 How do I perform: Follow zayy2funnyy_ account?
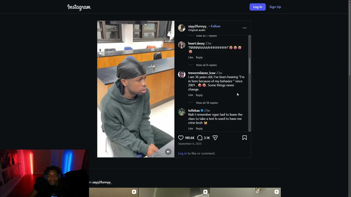point(216,26)
